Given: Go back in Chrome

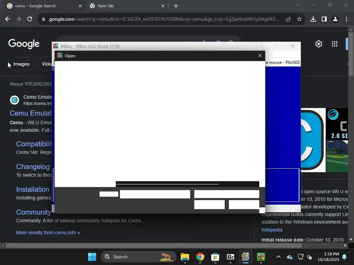Looking at the screenshot, I should [x=8, y=19].
